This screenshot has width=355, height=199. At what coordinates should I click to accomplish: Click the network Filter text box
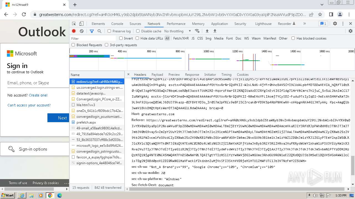(x=93, y=38)
